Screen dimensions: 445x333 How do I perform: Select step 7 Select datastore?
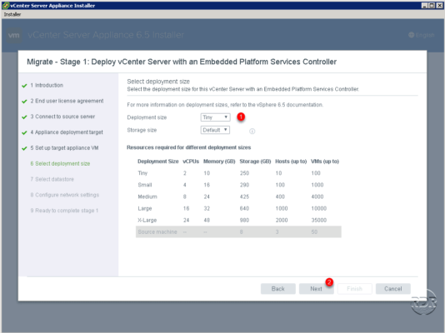(52, 179)
